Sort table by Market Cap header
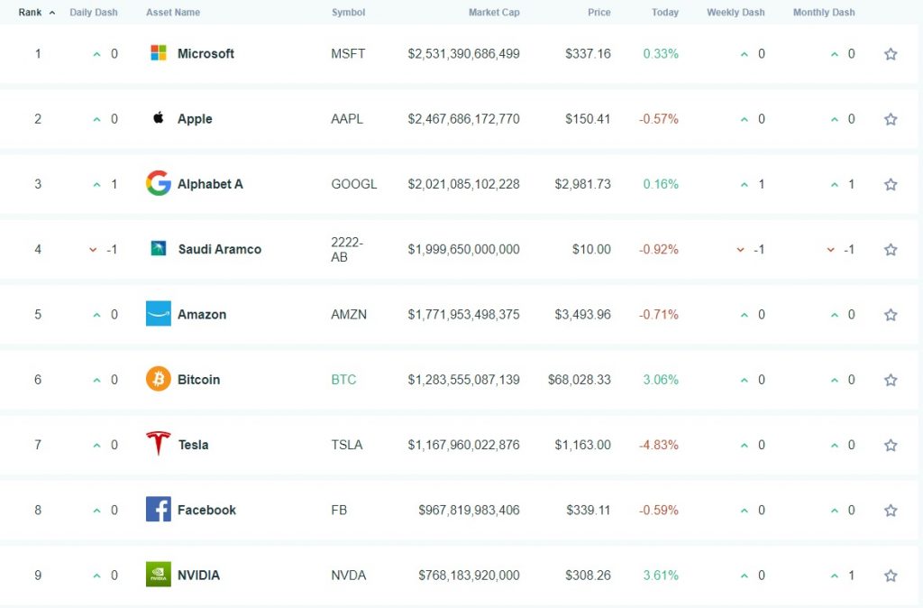Image resolution: width=923 pixels, height=608 pixels. [x=494, y=13]
